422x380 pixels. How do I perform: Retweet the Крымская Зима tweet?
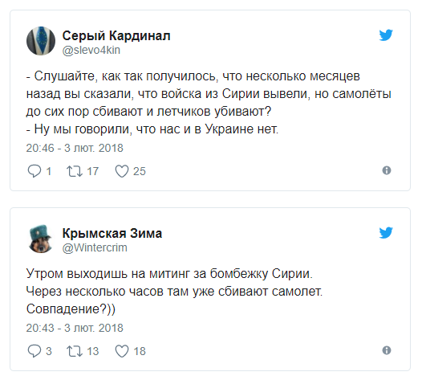75,351
